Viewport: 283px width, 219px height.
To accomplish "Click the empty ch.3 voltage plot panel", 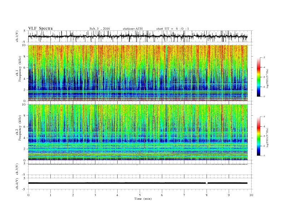I will 140,170.
